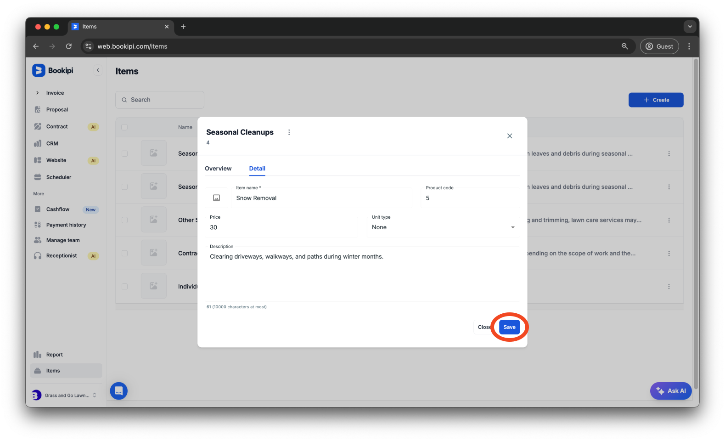Open the browser tab list dropdown
This screenshot has height=441, width=725.
(x=690, y=27)
